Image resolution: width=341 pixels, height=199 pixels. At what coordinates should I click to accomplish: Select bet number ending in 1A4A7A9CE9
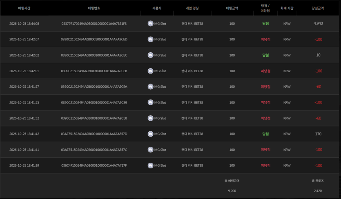(94, 102)
